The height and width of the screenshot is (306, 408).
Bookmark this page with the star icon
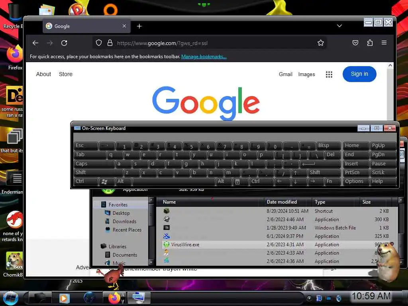(x=321, y=43)
